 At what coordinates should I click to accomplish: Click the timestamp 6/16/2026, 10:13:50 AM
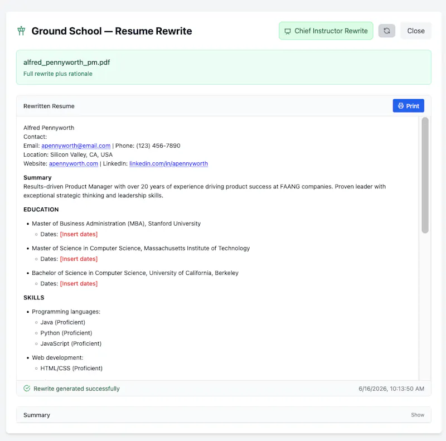[x=391, y=389]
